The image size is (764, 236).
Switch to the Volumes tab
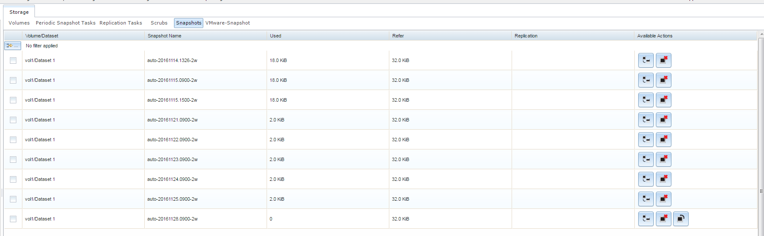pos(19,23)
